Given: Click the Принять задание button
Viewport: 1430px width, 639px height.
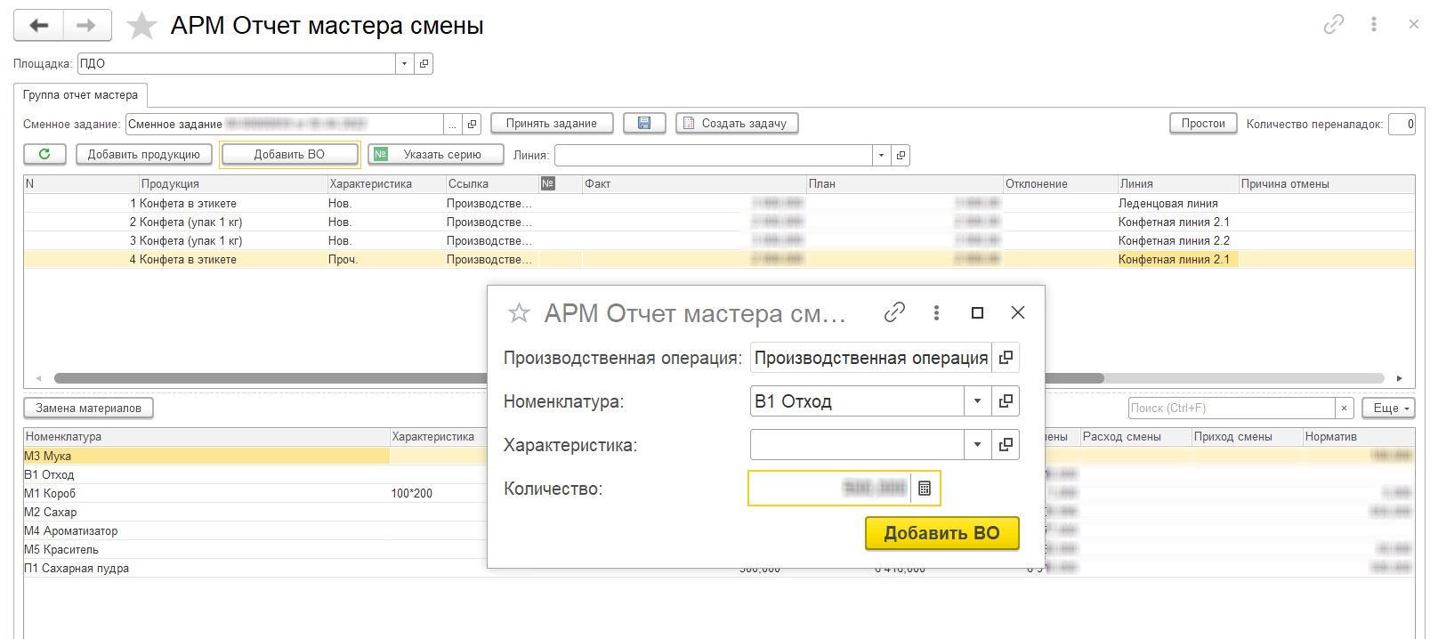Looking at the screenshot, I should click(x=551, y=124).
